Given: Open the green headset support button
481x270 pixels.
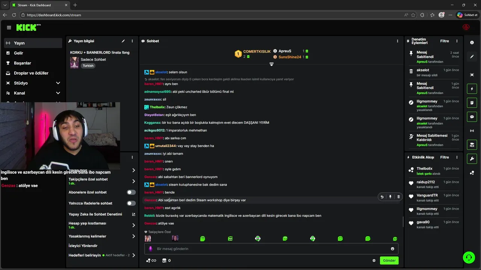Looking at the screenshot, I should click(469, 257).
